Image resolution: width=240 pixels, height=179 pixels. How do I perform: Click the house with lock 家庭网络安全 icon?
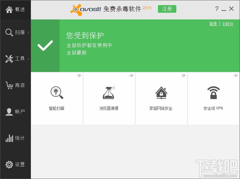coord(161,93)
